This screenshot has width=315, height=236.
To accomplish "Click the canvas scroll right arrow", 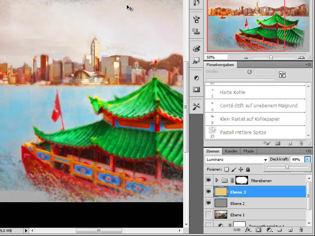I will (180, 231).
